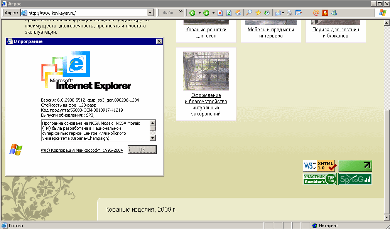Image resolution: width=390 pixels, height=229 pixels.
Task: Click the Rambler's Top 100 badge
Action: [x=320, y=179]
